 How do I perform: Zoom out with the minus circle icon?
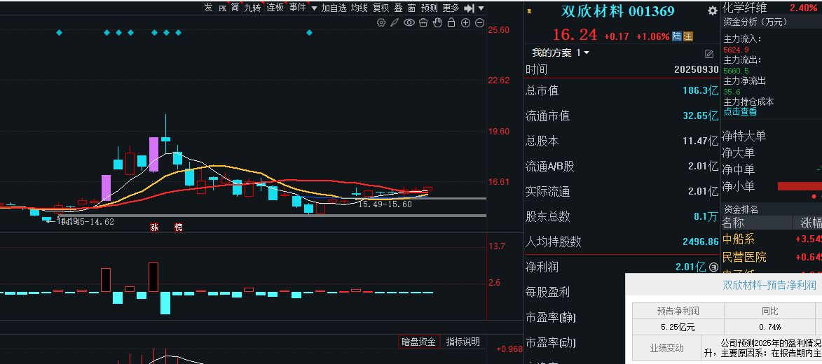(x=480, y=22)
